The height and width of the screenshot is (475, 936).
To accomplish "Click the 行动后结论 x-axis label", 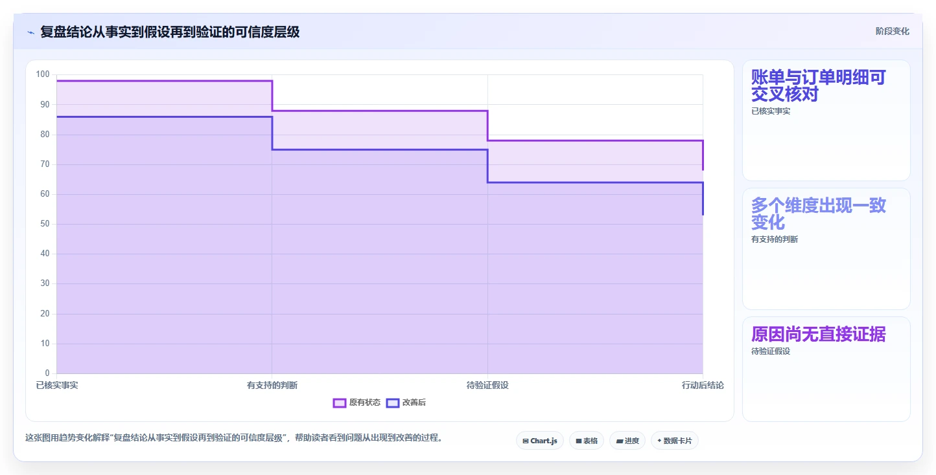I will pos(703,385).
